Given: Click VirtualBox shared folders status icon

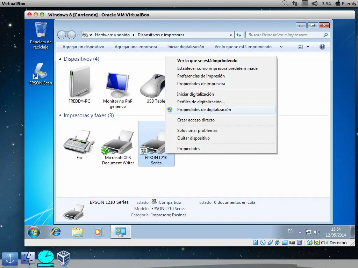Looking at the screenshot, I should (x=285, y=243).
